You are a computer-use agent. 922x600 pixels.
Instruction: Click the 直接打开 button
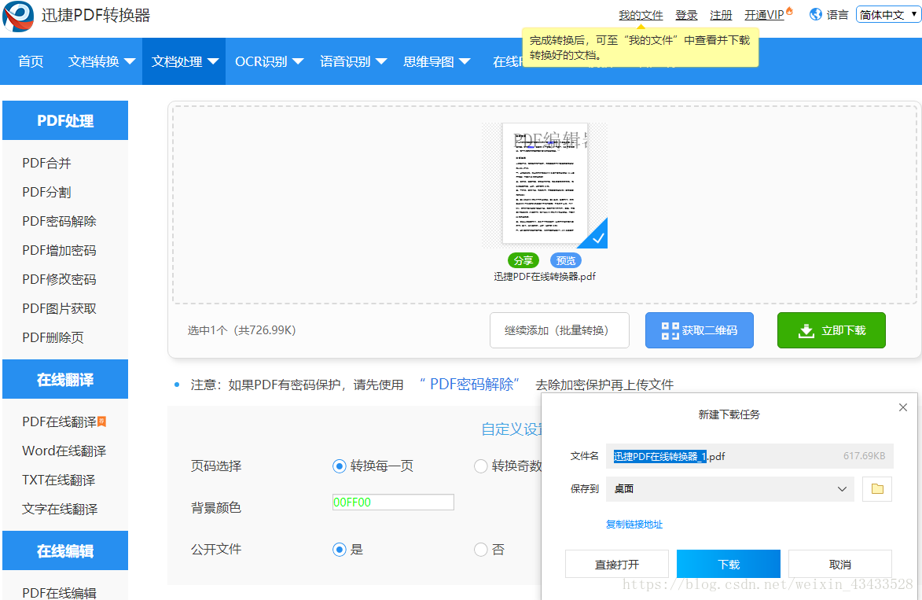tap(617, 565)
